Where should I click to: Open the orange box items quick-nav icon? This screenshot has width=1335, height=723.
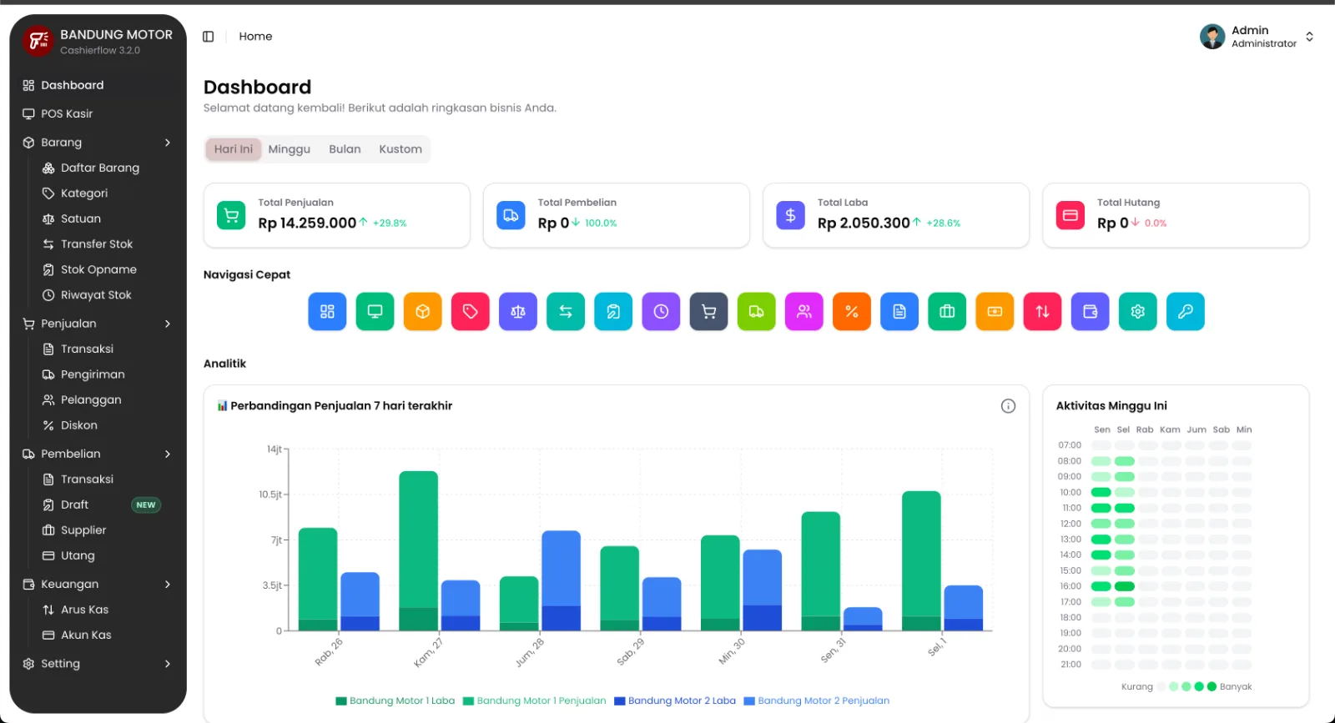point(422,311)
